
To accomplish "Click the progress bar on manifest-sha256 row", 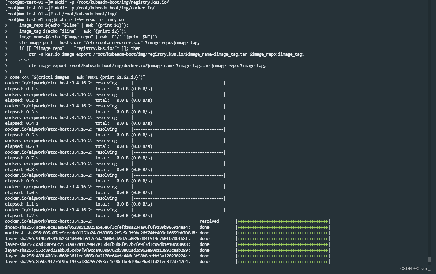I will point(283,233).
